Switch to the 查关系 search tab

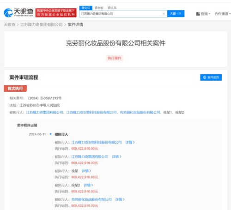112,8
